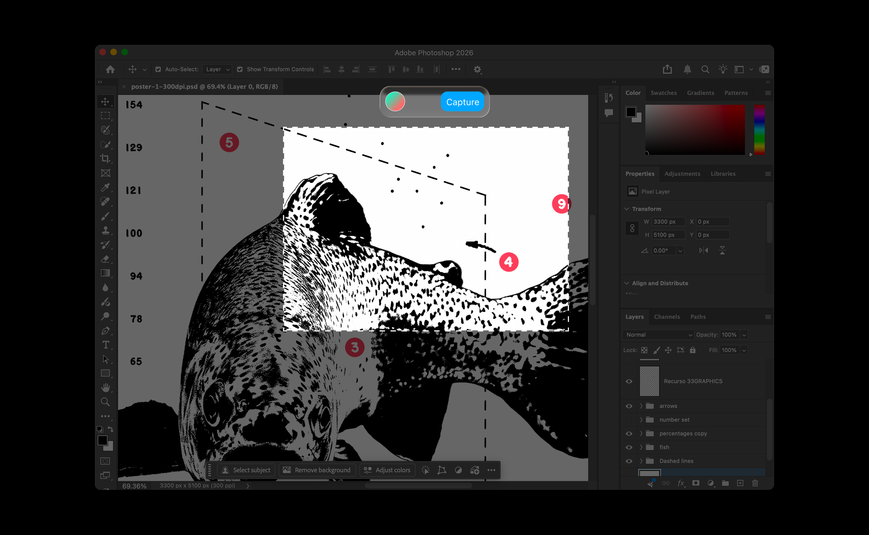Add a layer mask icon
The width and height of the screenshot is (869, 535).
pos(695,483)
